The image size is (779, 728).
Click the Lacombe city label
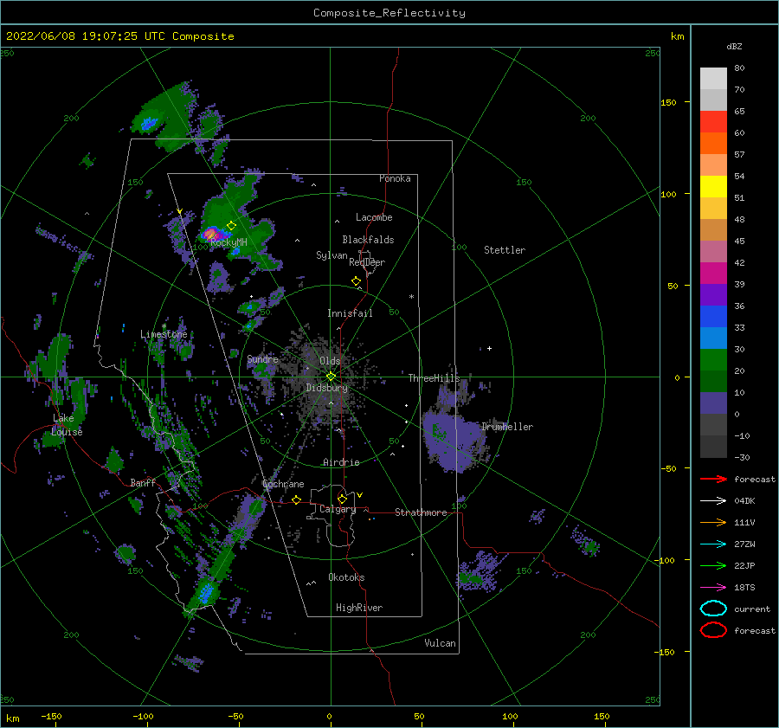click(x=374, y=217)
